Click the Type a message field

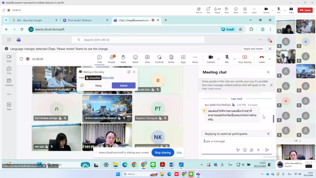233,141
